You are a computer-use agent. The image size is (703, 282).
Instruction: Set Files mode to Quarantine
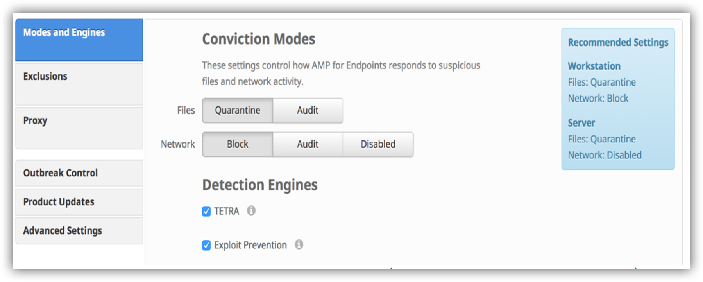pos(237,111)
